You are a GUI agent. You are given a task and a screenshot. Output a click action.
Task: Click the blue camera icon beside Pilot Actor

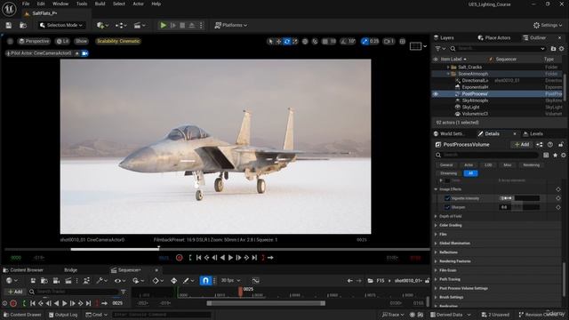(85, 53)
